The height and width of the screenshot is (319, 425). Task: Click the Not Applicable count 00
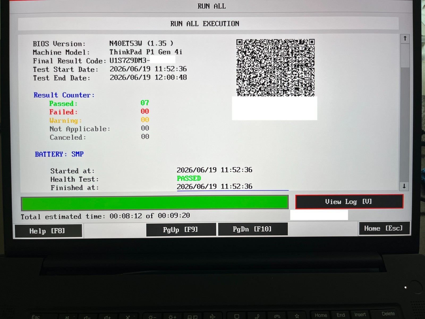(145, 128)
